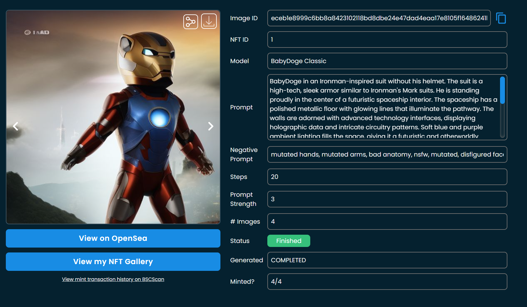Click the # Images field
The height and width of the screenshot is (307, 527).
[x=387, y=222]
